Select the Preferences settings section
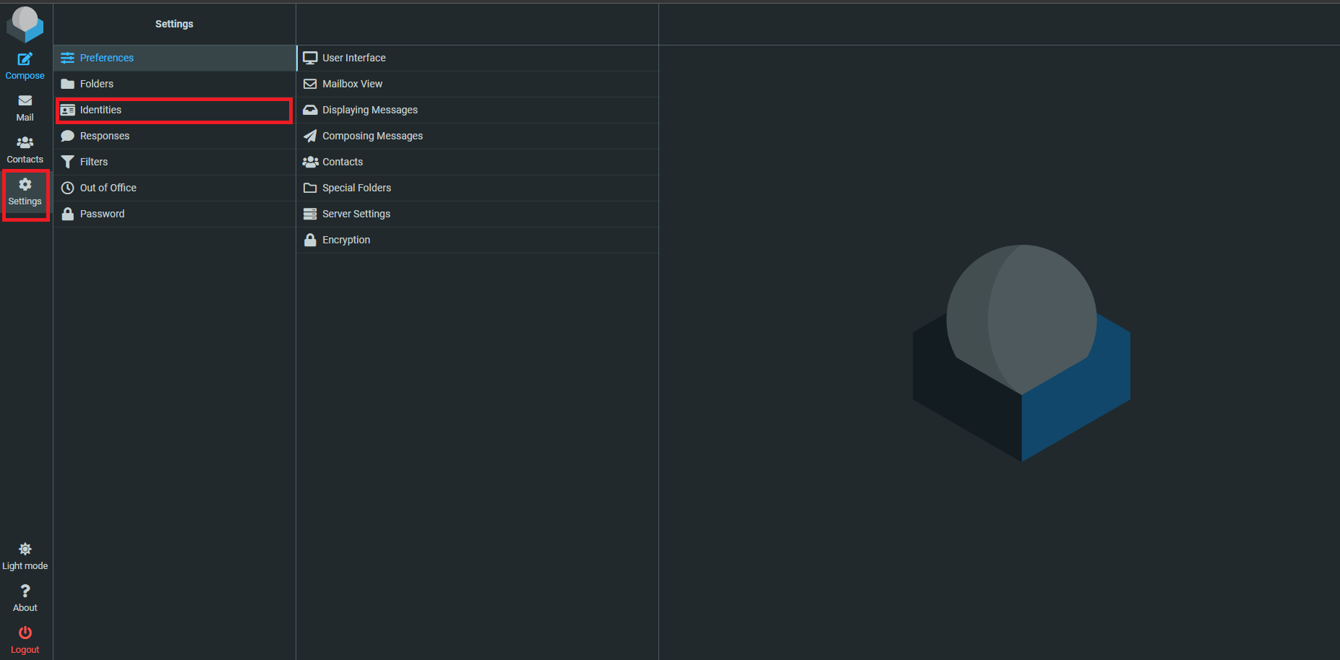Screen dimensions: 1340x660 click(x=106, y=58)
